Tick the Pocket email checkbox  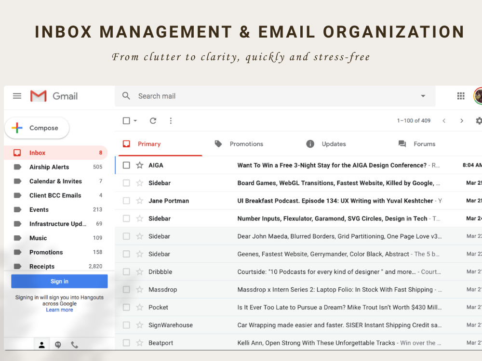(126, 307)
